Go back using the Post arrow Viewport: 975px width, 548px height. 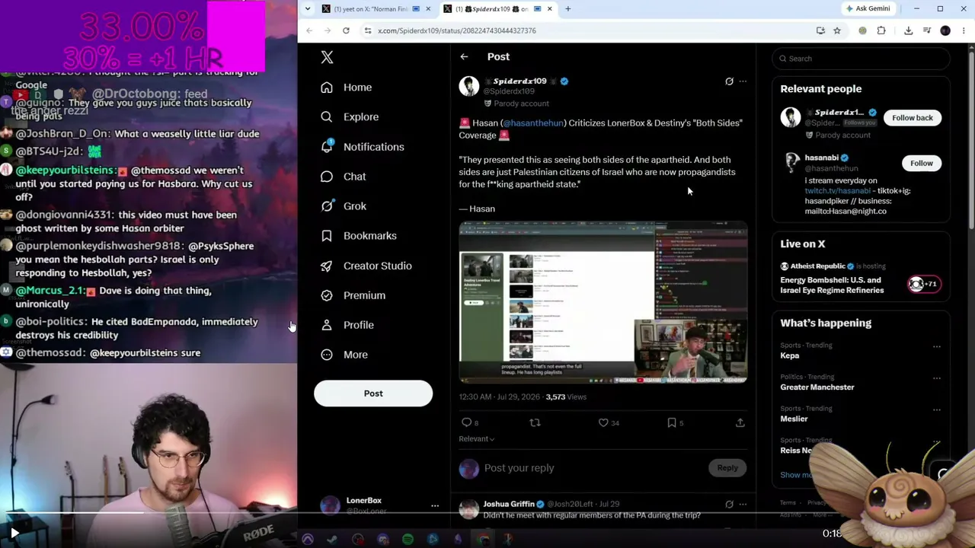point(464,57)
